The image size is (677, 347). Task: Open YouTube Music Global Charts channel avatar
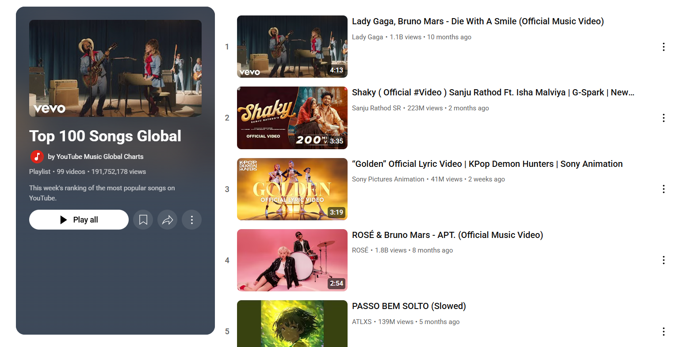pos(37,157)
